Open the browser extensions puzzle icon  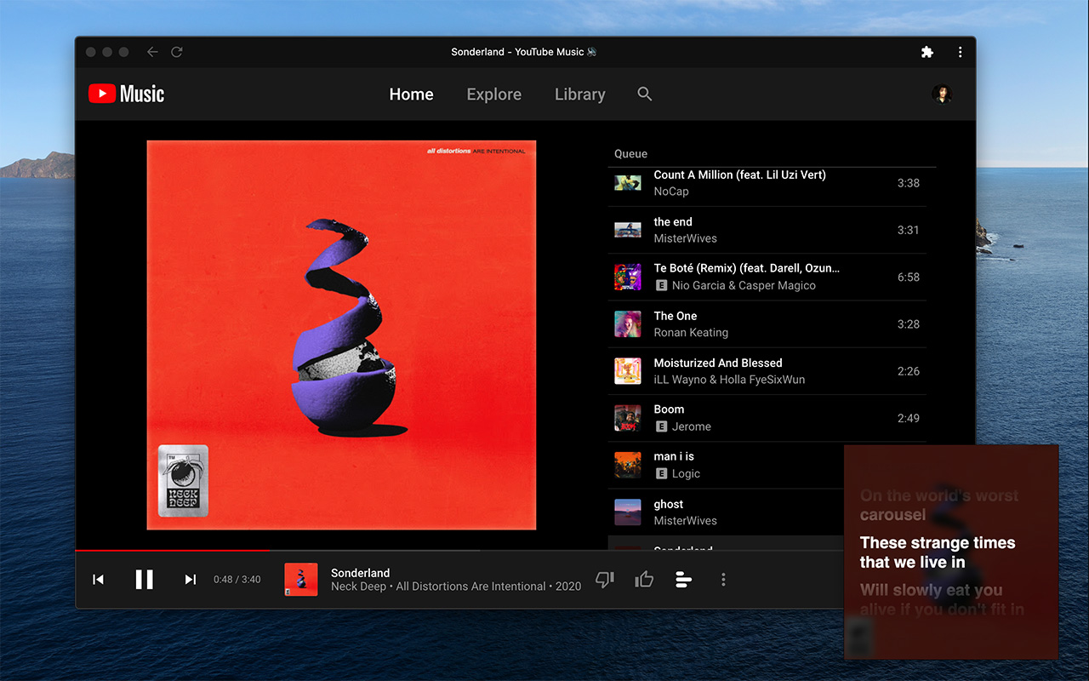(x=927, y=52)
